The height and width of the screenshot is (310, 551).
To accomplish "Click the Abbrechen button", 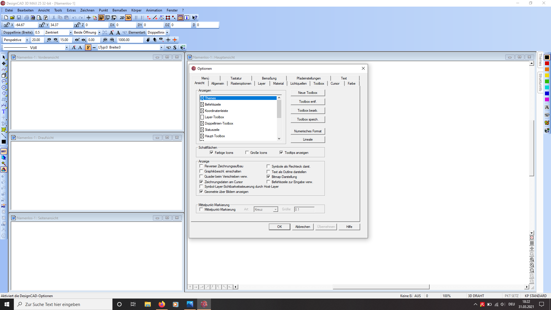I will point(303,227).
